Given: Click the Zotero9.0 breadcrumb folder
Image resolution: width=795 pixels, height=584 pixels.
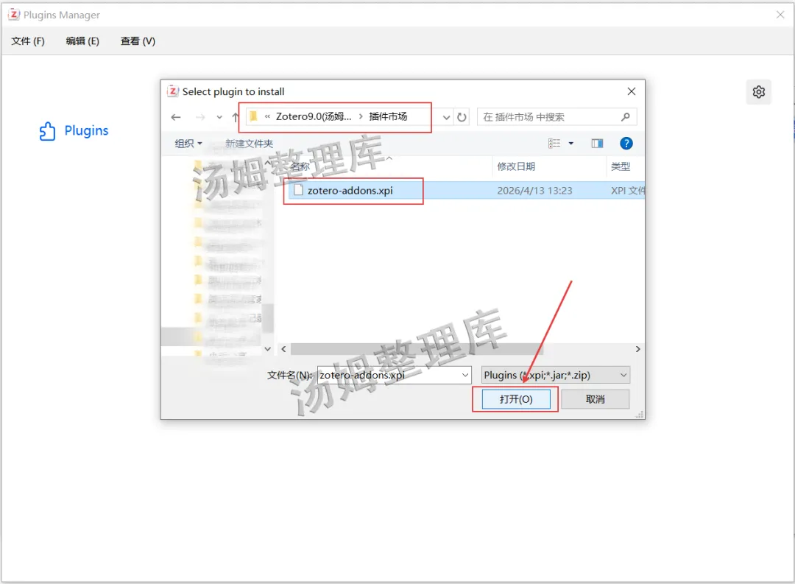Looking at the screenshot, I should 314,116.
